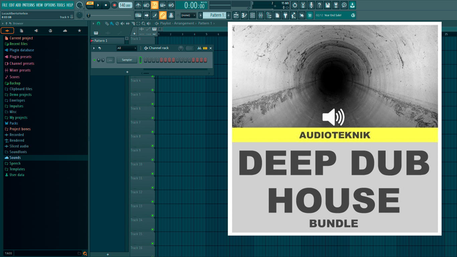The width and height of the screenshot is (457, 257).
Task: Select the playlist zoom tool
Action: pyautogui.click(x=143, y=23)
